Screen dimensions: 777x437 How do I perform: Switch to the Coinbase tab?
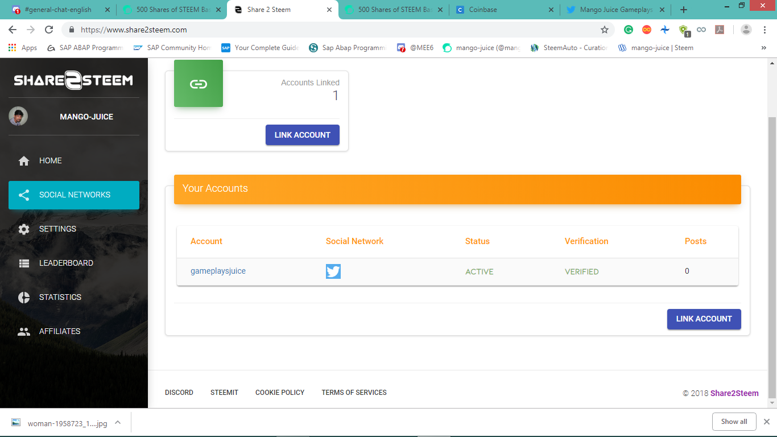(503, 10)
